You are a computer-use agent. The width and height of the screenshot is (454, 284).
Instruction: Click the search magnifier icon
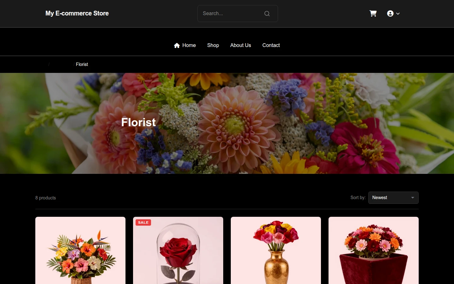267,14
